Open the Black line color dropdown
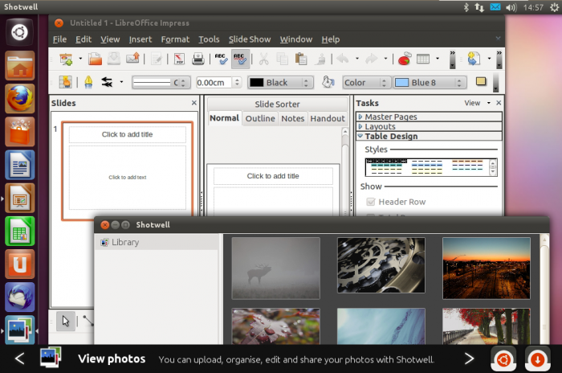The width and height of the screenshot is (562, 373). [281, 83]
